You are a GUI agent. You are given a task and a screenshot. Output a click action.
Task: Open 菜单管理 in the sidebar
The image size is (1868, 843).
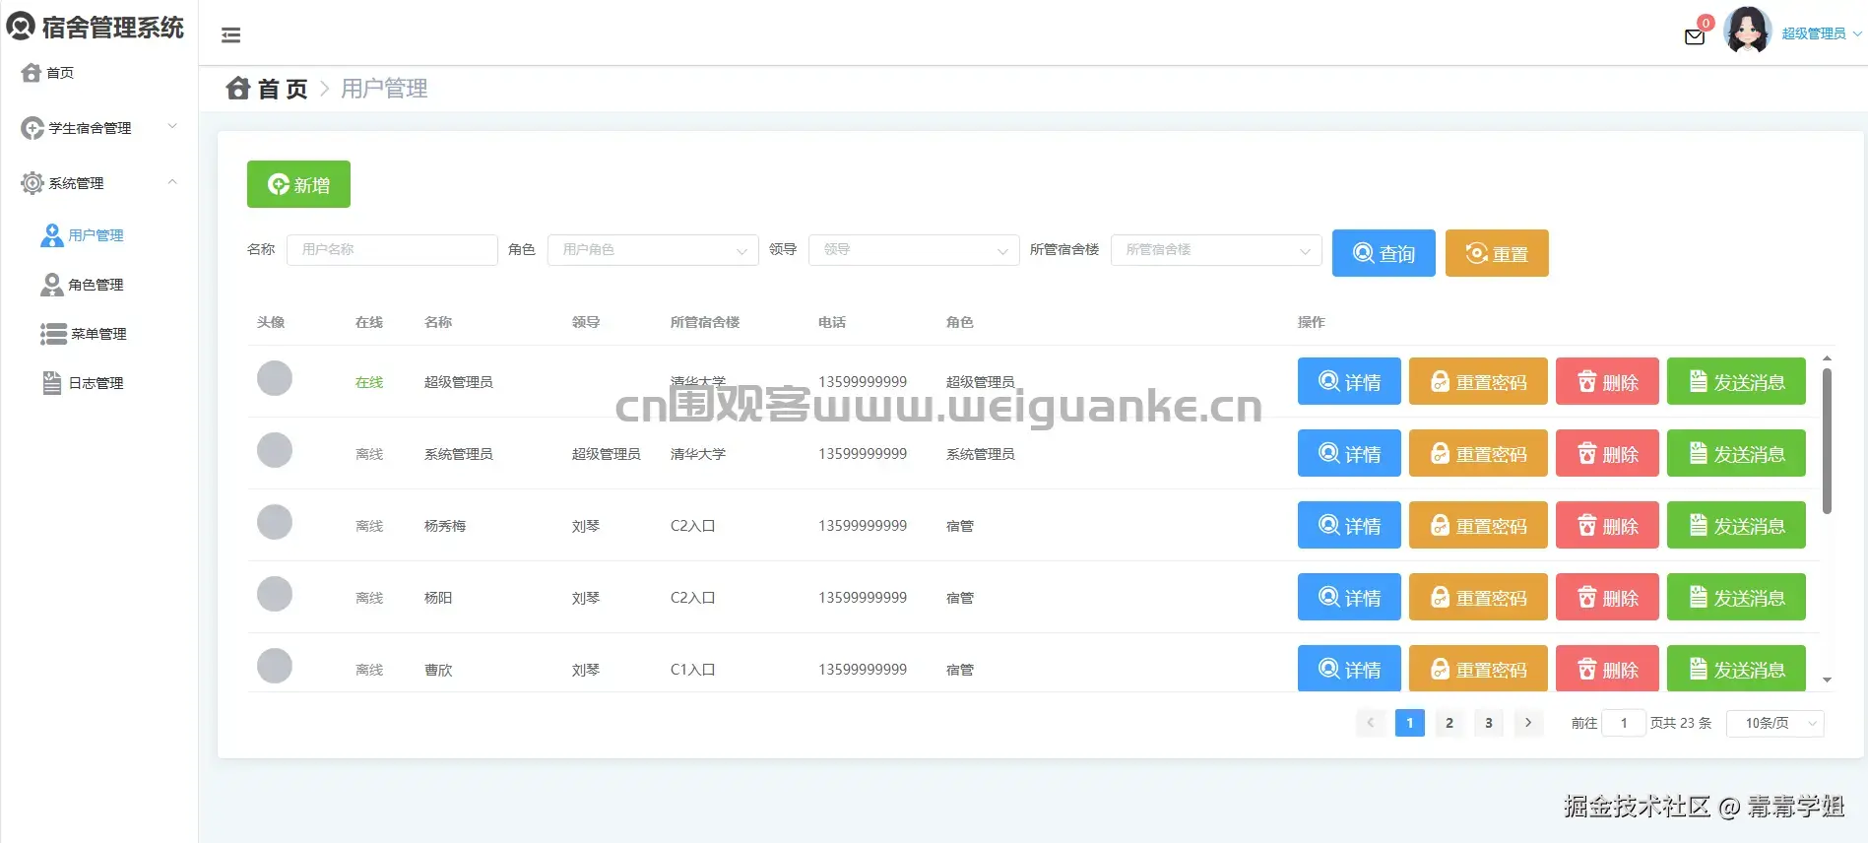84,334
